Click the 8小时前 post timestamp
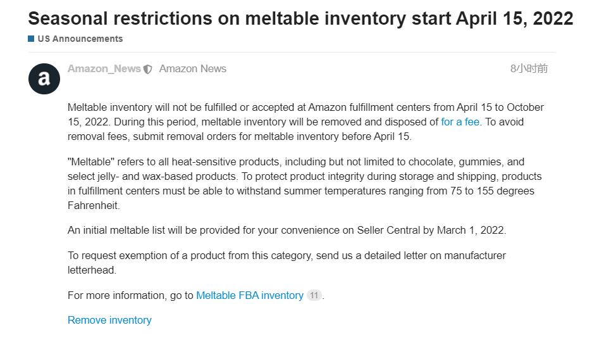Viewport: 604px width, 349px height. coord(529,68)
